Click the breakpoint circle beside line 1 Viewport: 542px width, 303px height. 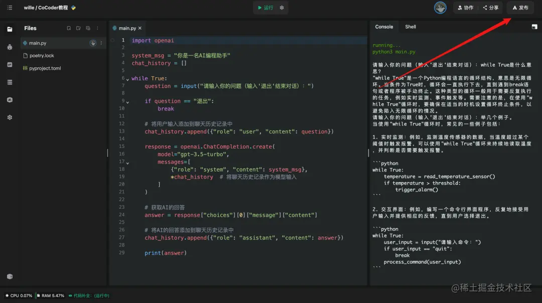113,41
